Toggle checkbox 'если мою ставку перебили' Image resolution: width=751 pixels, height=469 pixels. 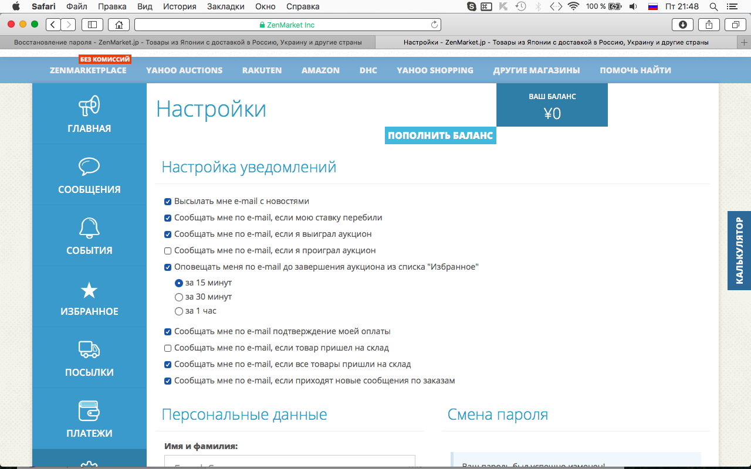coord(168,218)
